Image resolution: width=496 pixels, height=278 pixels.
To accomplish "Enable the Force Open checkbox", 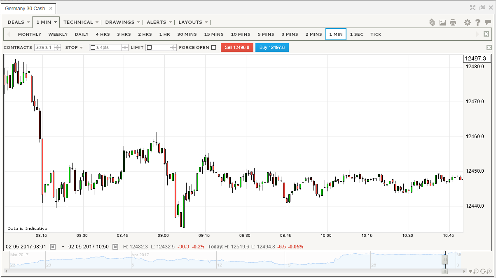I will coord(213,48).
